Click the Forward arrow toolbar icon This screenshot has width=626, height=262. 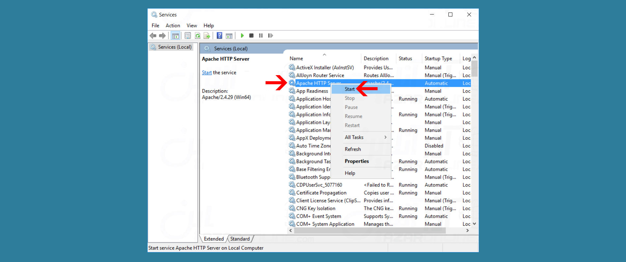click(x=162, y=36)
